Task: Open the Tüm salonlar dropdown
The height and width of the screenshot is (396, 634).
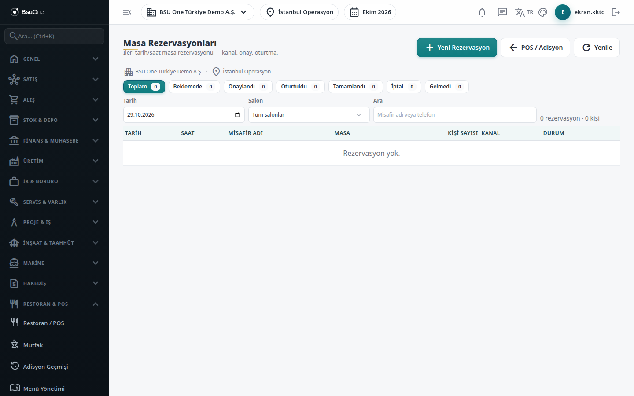Action: coord(309,115)
